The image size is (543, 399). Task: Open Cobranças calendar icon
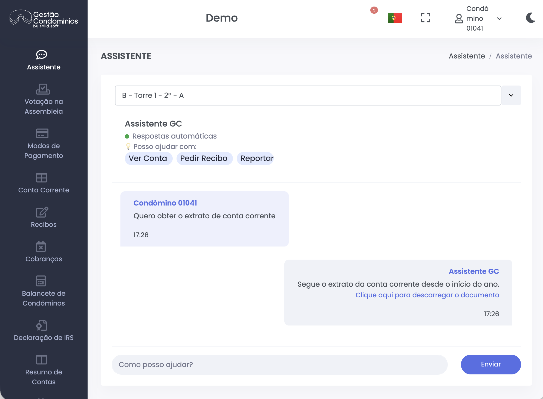coord(41,247)
